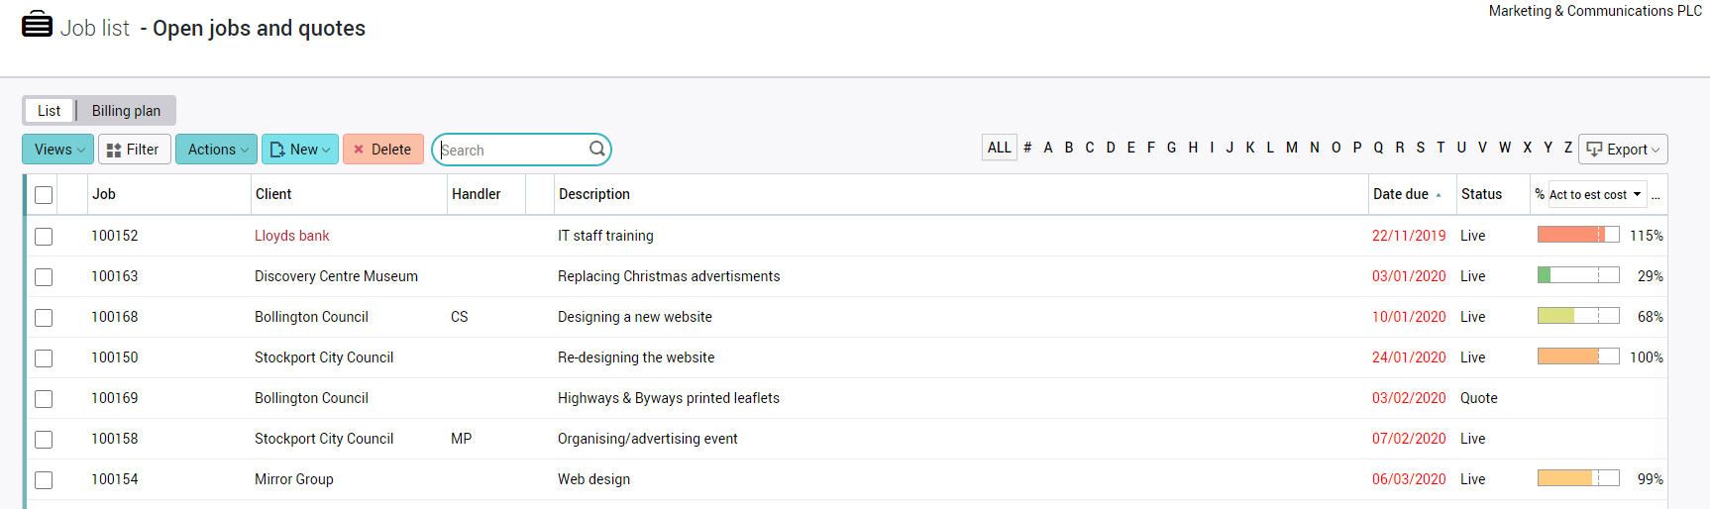
Task: Select the List tab
Action: (49, 111)
